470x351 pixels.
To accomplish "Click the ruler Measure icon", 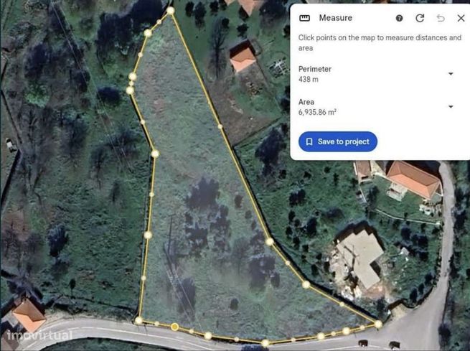I will pyautogui.click(x=304, y=18).
